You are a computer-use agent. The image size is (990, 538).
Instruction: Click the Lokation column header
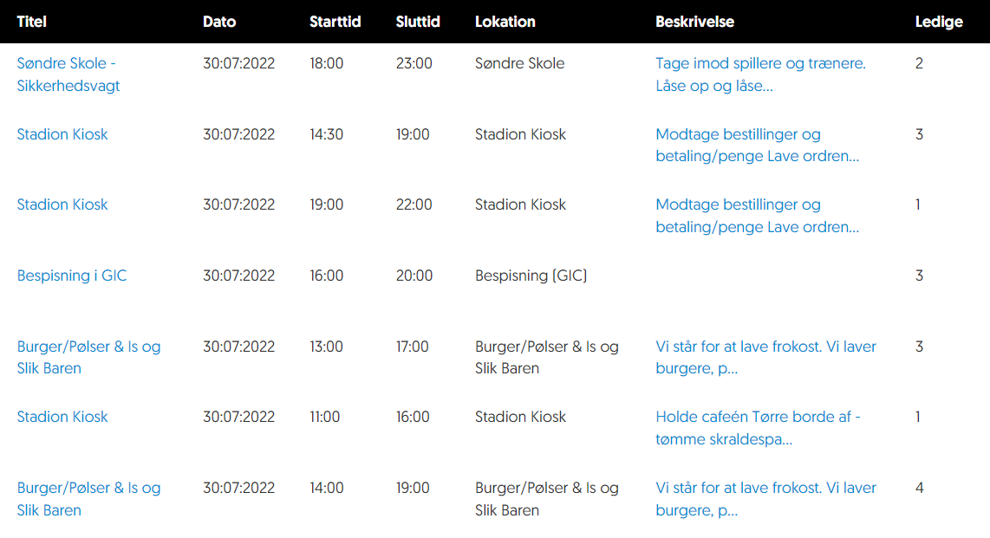tap(505, 22)
